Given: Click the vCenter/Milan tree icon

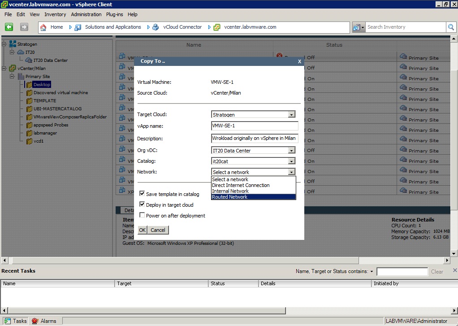Looking at the screenshot, I should click(x=13, y=69).
